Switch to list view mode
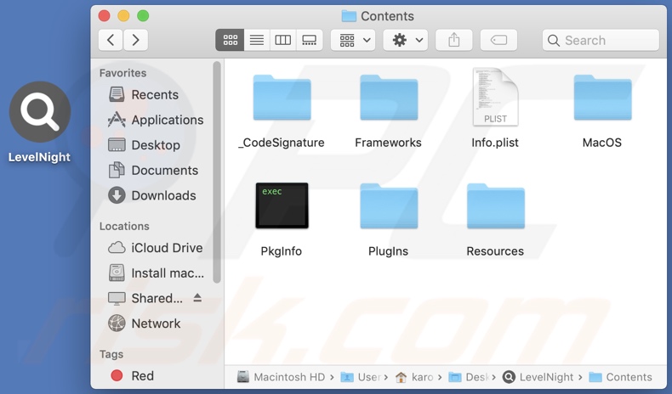This screenshot has width=672, height=394. point(257,40)
